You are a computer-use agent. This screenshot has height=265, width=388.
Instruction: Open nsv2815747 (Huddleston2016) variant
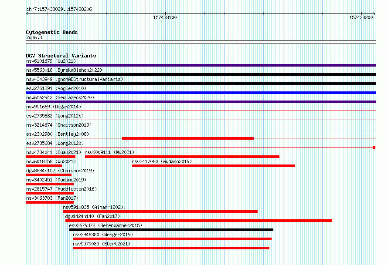(x=61, y=189)
